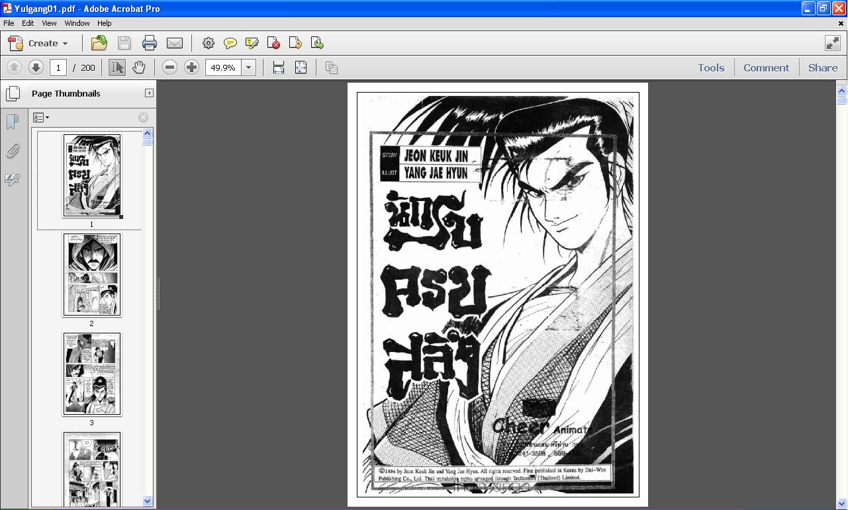
Task: Enable scrolling page-width fit mode
Action: [x=279, y=67]
